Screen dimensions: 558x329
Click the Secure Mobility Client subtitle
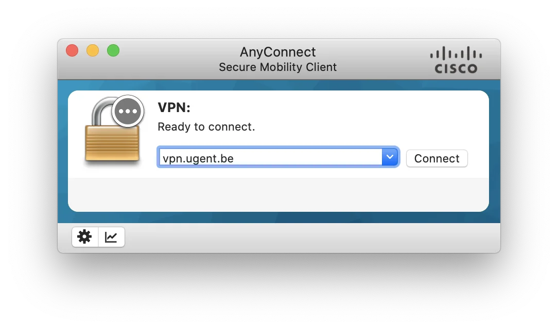[277, 67]
